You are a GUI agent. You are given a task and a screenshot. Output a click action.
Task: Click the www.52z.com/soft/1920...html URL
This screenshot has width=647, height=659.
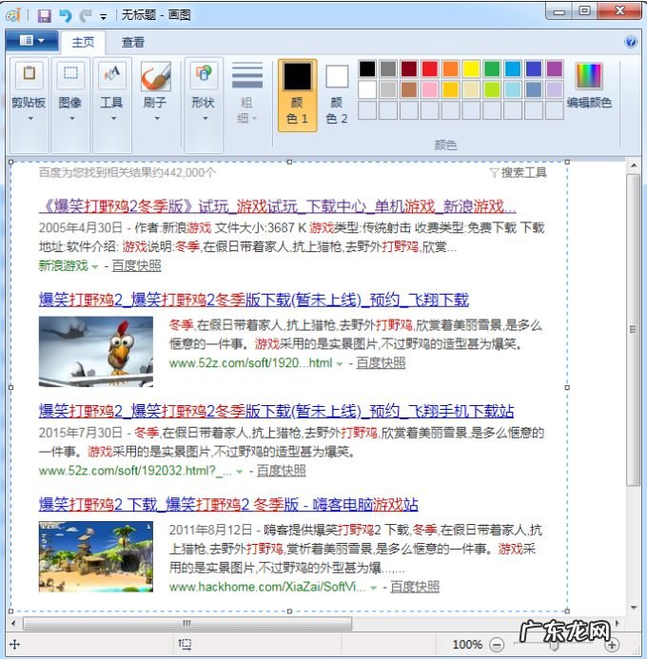251,362
